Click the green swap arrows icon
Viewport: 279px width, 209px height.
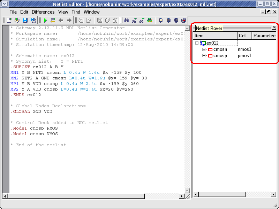point(53,20)
